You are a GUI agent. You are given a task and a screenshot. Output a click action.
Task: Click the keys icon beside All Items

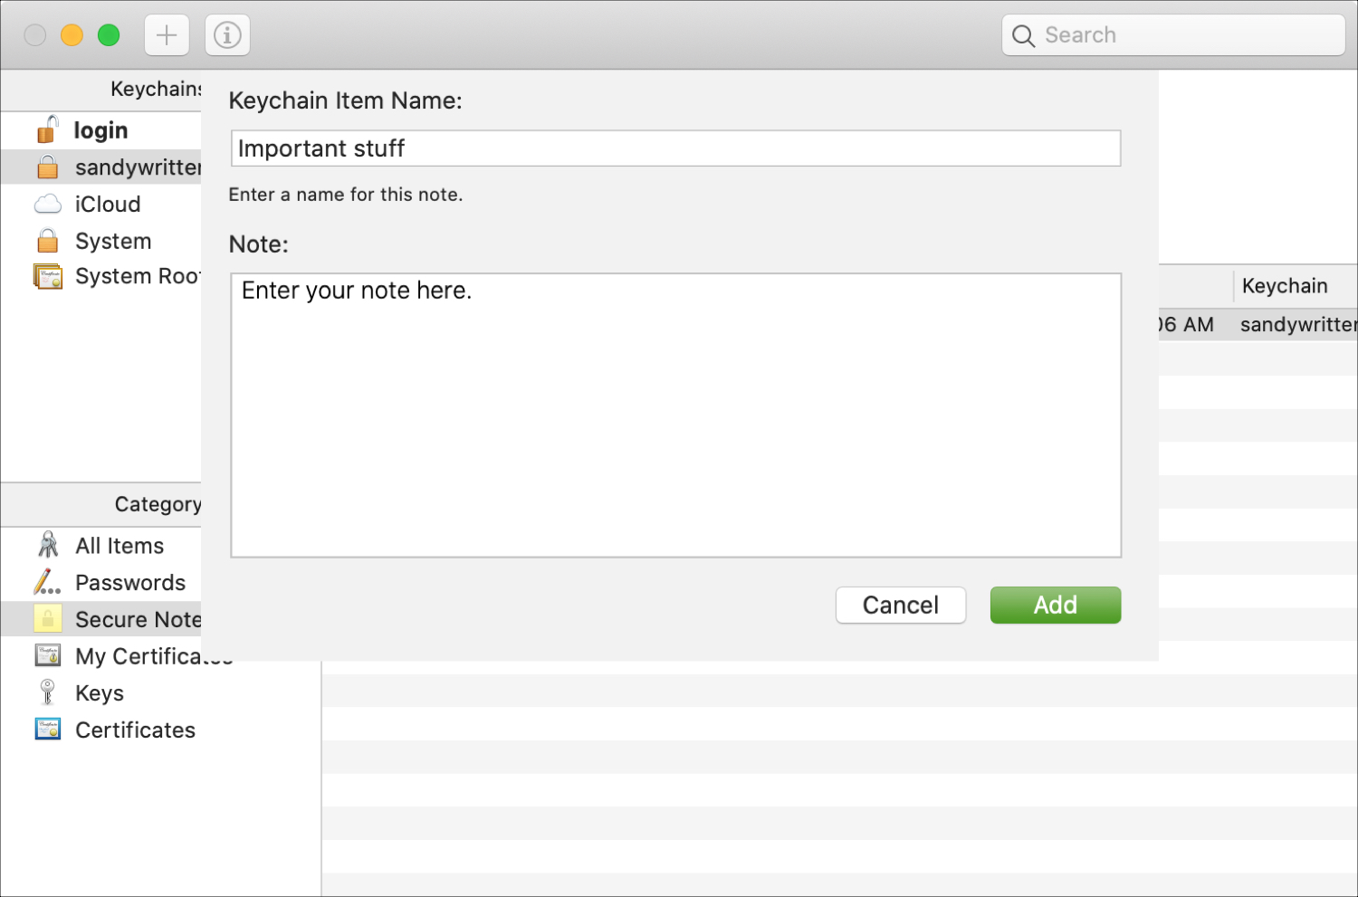click(x=48, y=545)
